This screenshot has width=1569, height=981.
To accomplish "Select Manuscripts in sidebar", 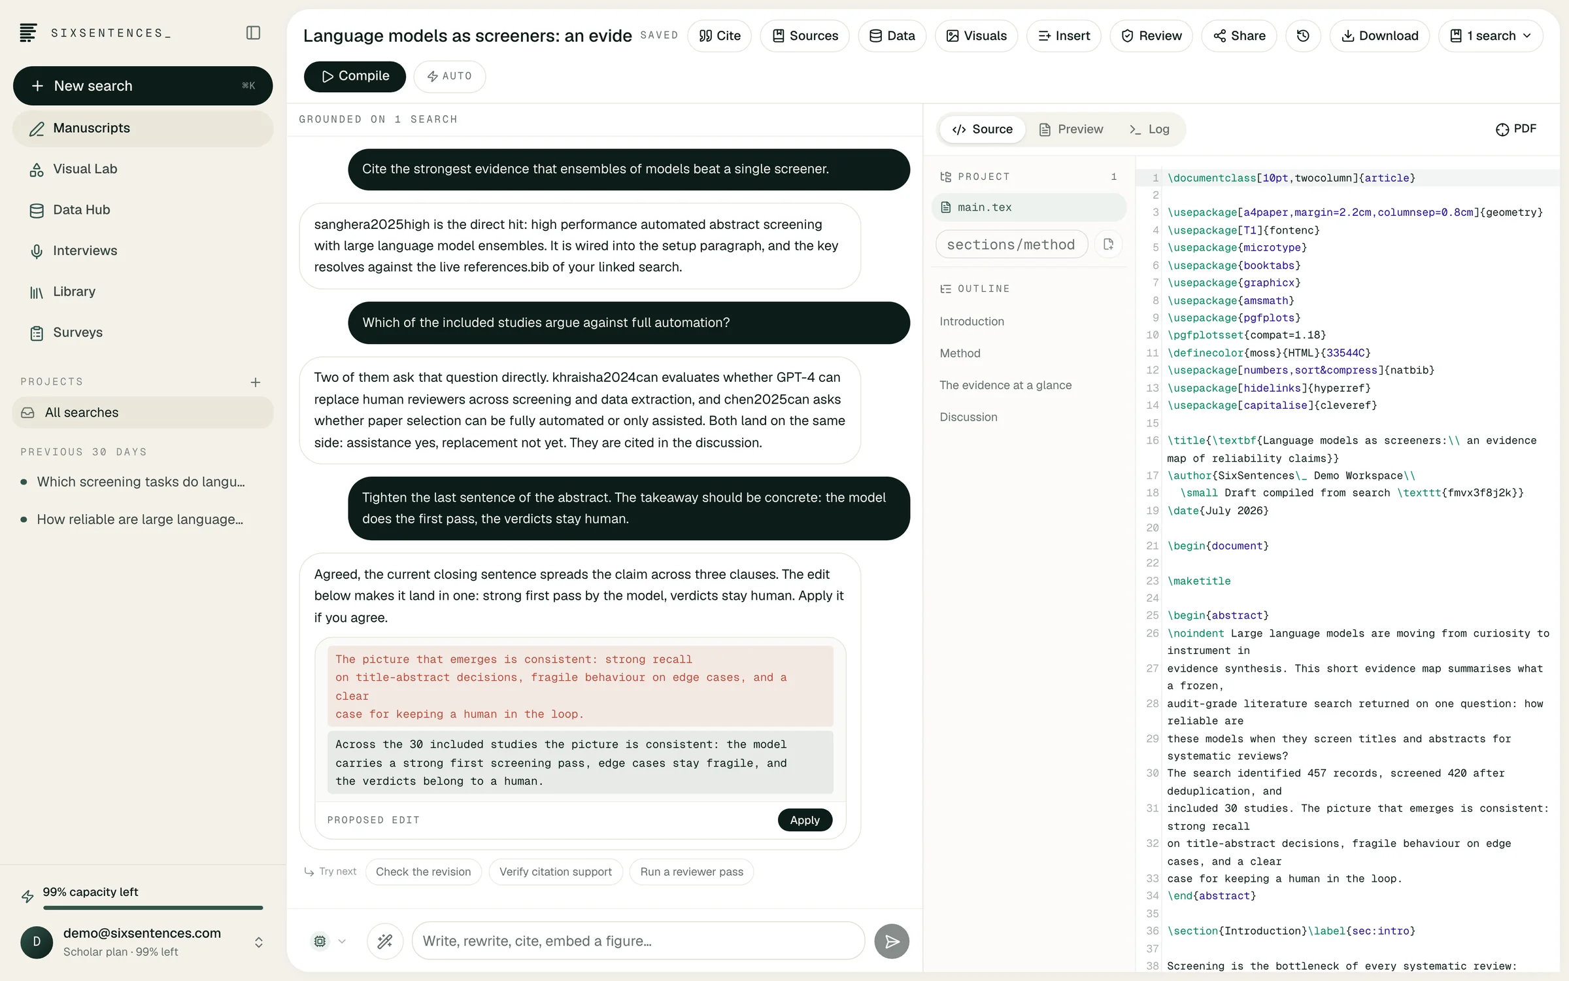I will pos(143,128).
